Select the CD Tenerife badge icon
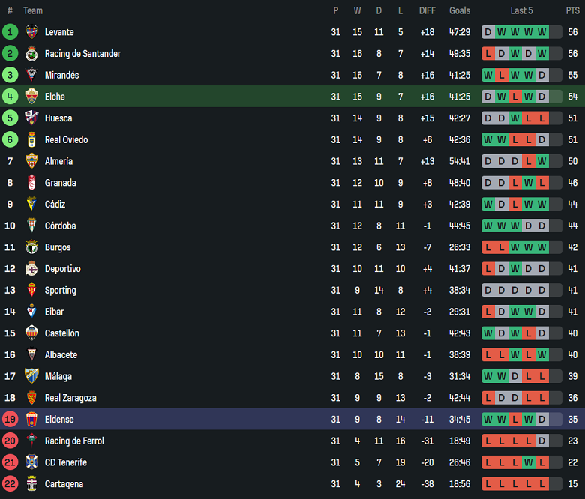 coord(31,462)
